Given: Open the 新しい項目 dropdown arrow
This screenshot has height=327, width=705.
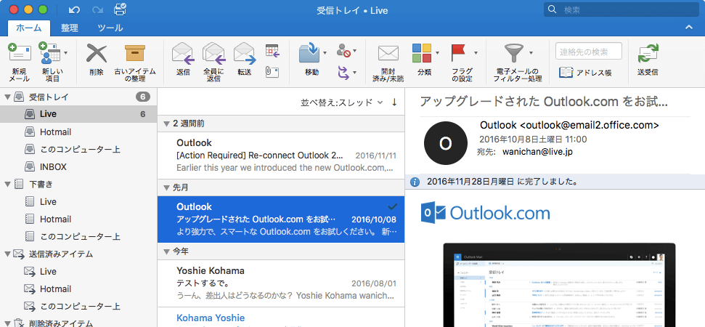Looking at the screenshot, I should coord(66,53).
